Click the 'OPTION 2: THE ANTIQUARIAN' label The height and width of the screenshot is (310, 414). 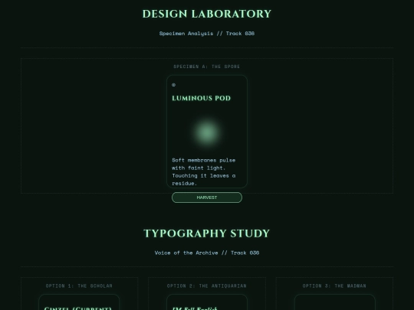(x=207, y=286)
